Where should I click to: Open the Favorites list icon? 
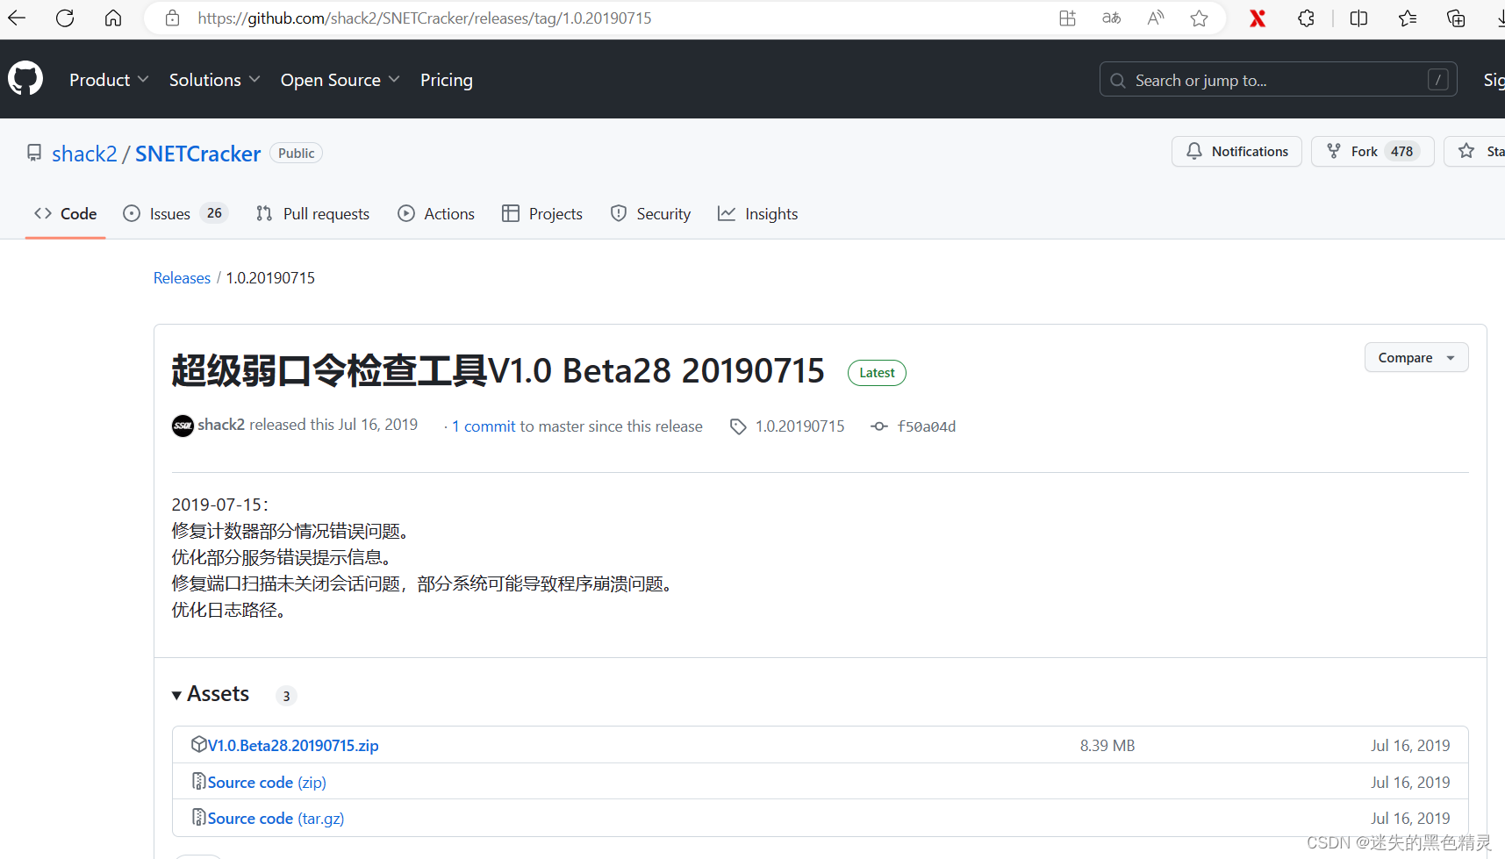(1408, 18)
